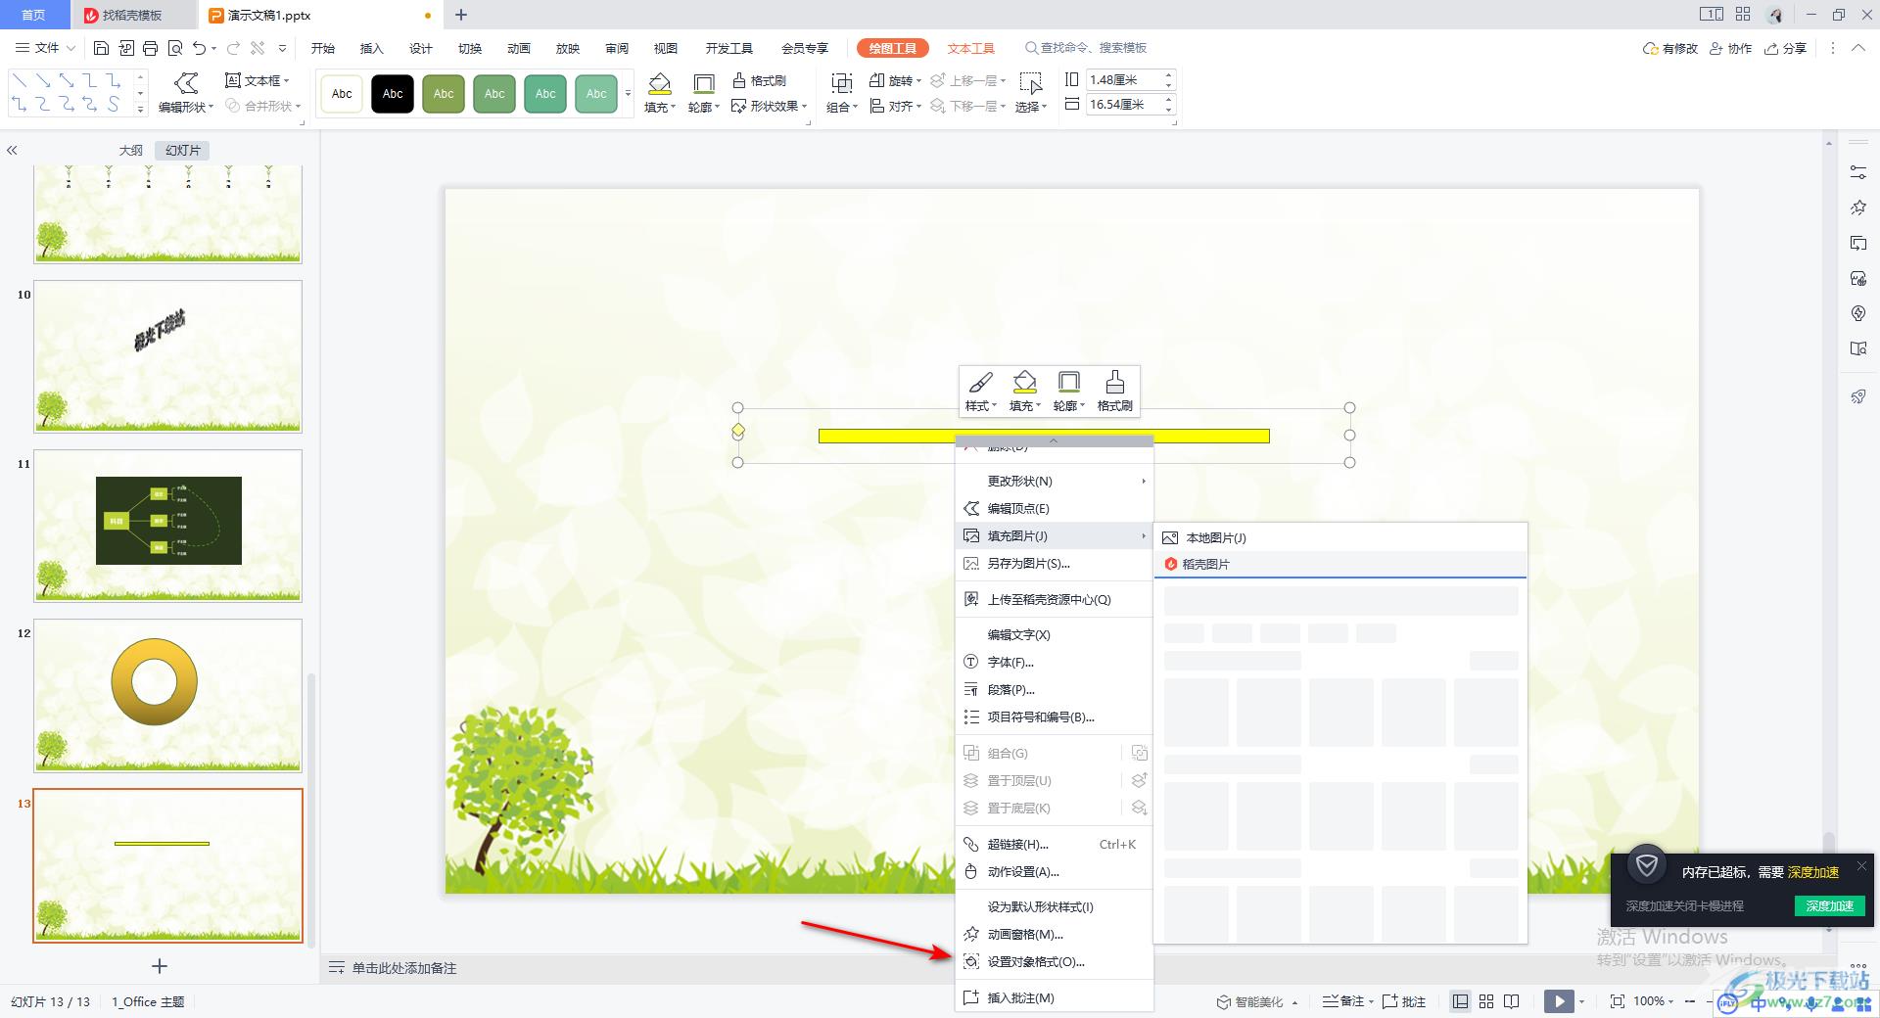The height and width of the screenshot is (1018, 1880).
Task: Click the notes area 单击此处添加备注
Action: tap(404, 968)
